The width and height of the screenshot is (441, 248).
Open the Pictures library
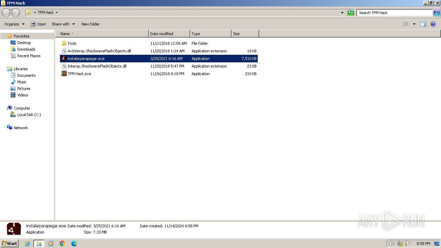[x=24, y=89]
